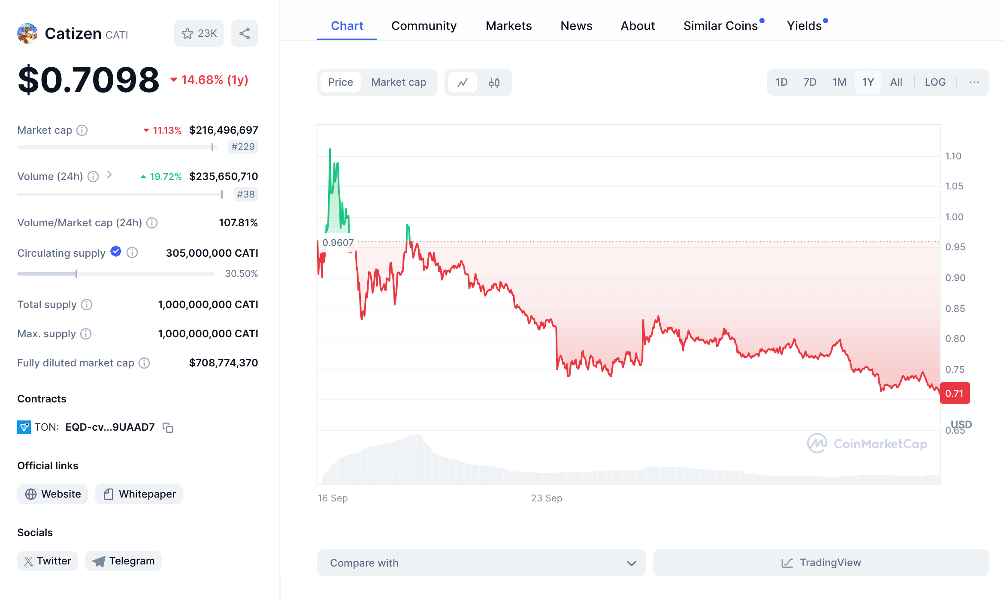This screenshot has width=1004, height=600.
Task: Copy the TON contract address
Action: [168, 427]
